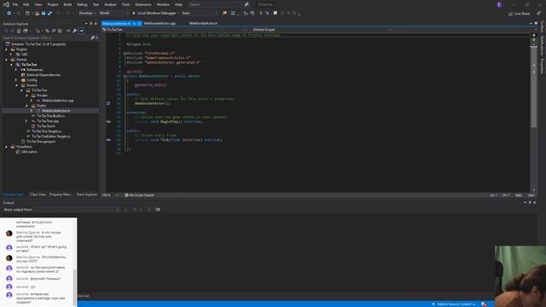The image size is (546, 307).
Task: Pin the WebSocketActor.h tab
Action: [x=134, y=24]
